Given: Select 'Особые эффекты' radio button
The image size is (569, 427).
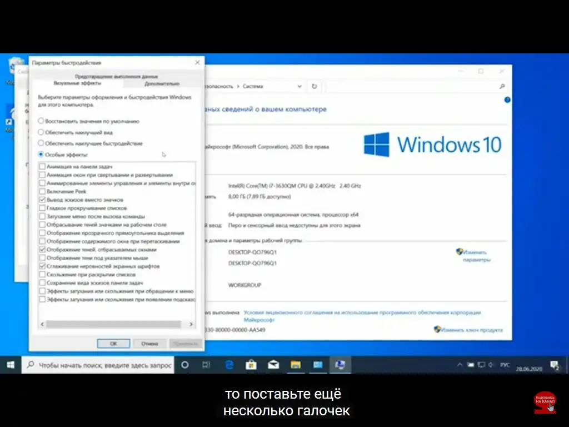Looking at the screenshot, I should (x=41, y=155).
